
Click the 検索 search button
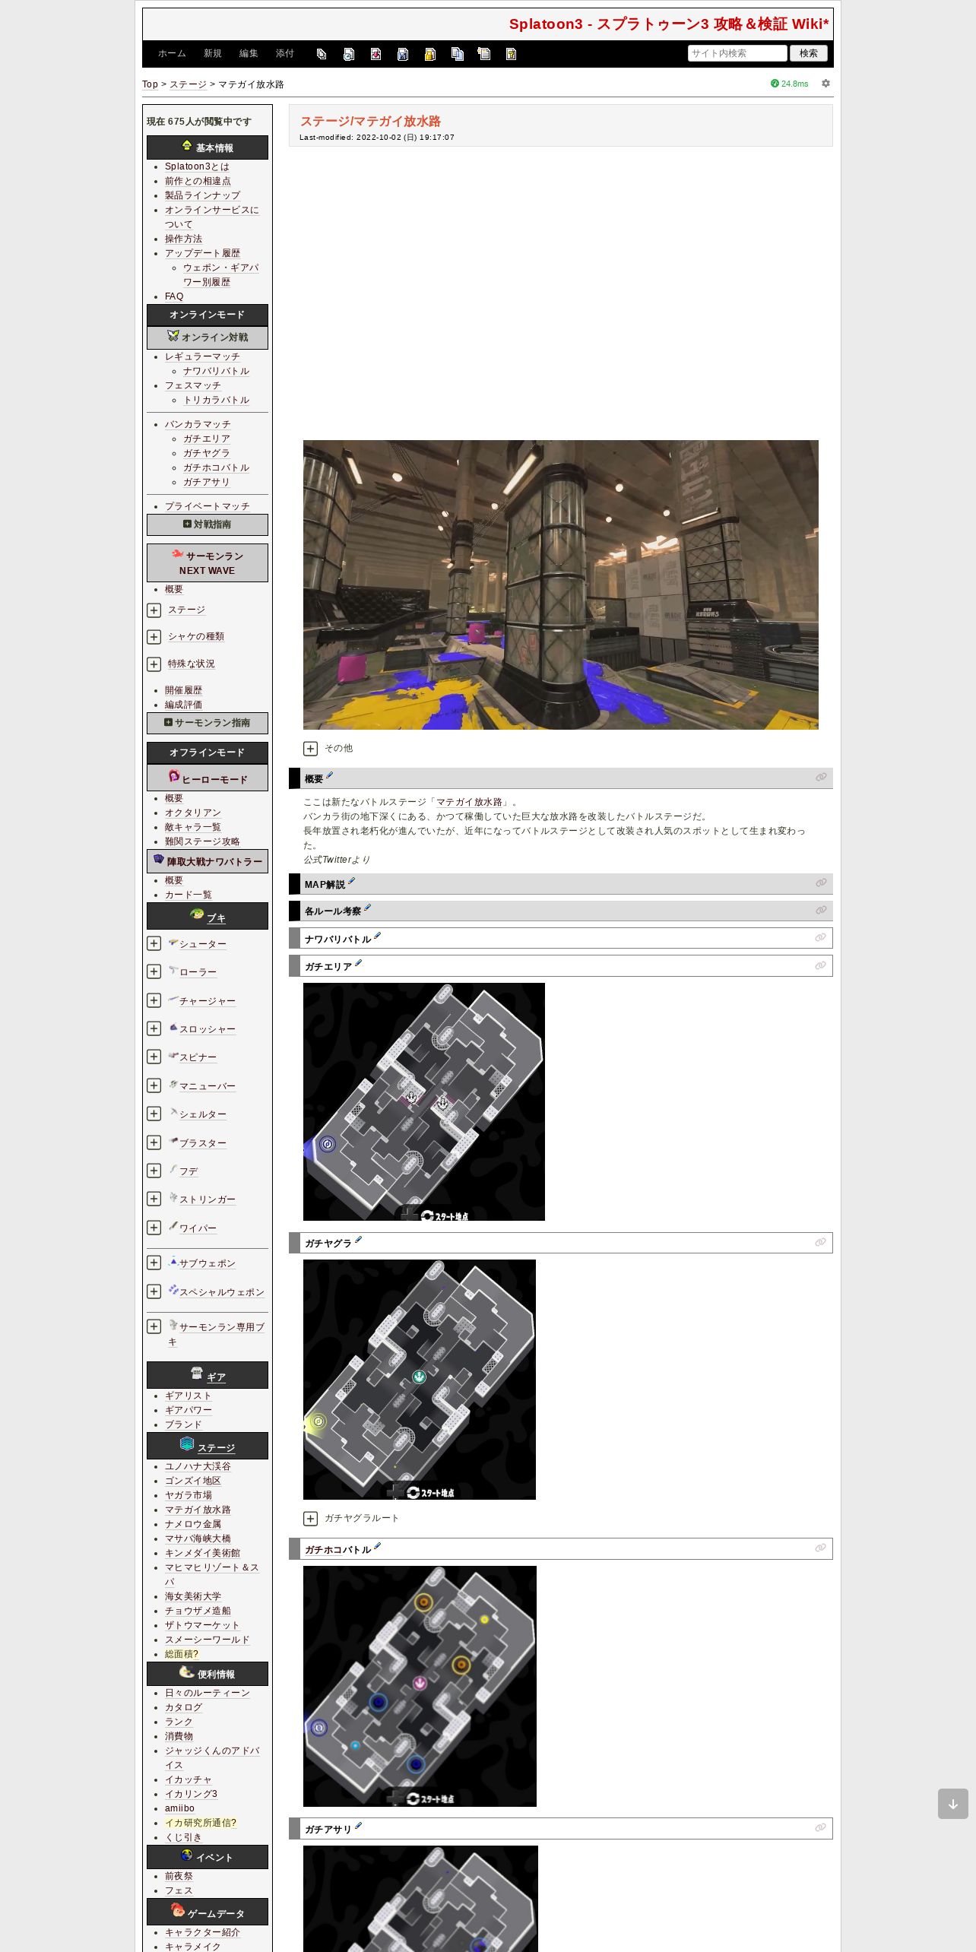point(809,53)
